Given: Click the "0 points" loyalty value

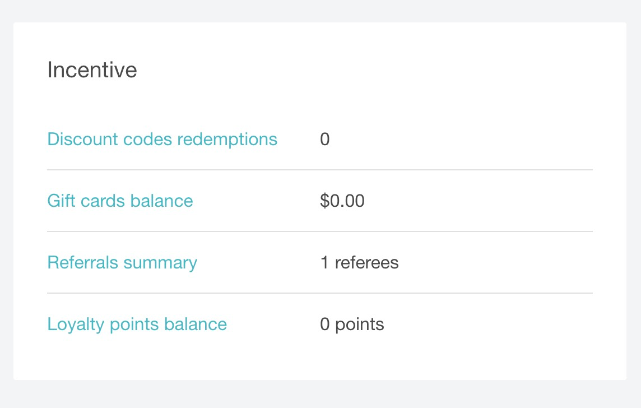Looking at the screenshot, I should click(x=352, y=324).
